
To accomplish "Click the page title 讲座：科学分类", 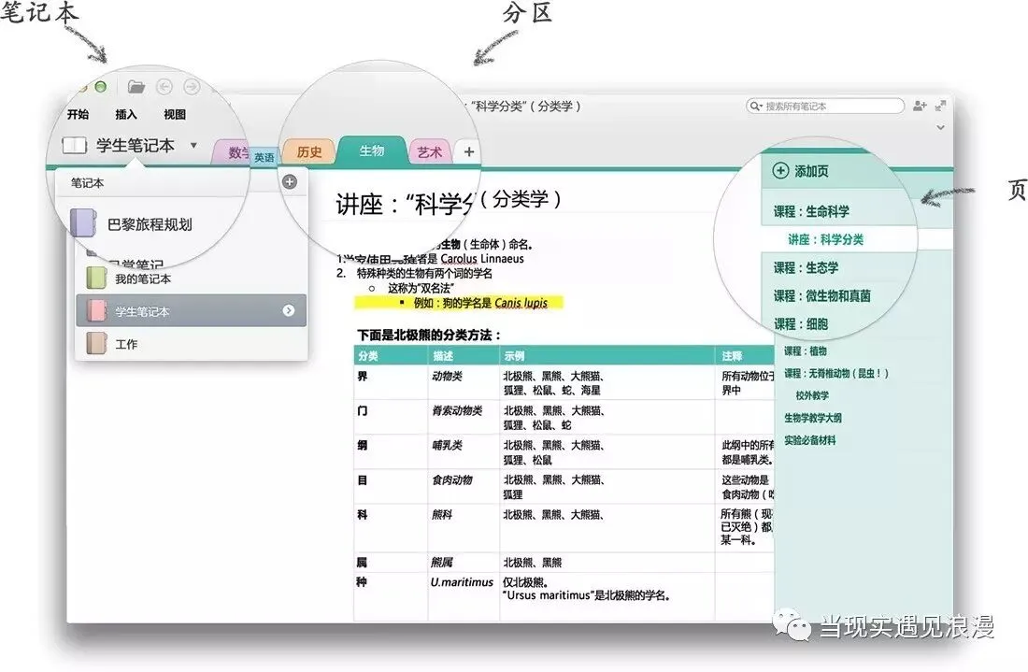I will 448,202.
